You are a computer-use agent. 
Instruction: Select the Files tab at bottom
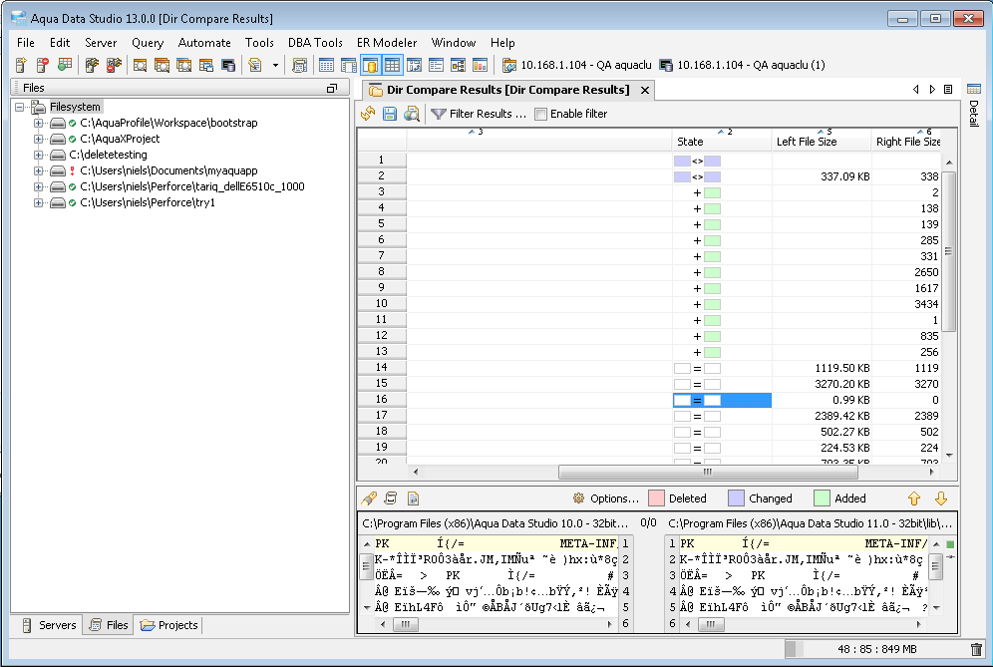[109, 625]
